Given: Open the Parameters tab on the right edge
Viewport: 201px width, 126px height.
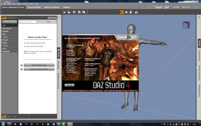Looking at the screenshot, I should tap(199, 55).
